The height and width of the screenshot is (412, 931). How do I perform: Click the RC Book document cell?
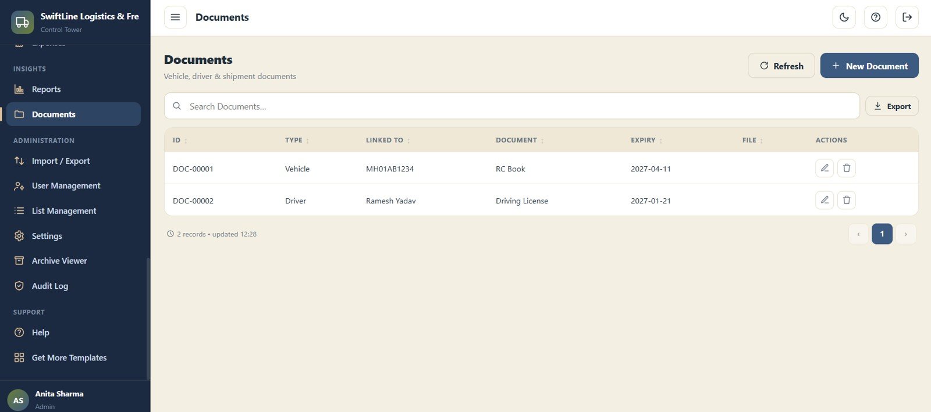pos(510,169)
